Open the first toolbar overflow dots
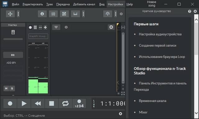 point(18,14)
